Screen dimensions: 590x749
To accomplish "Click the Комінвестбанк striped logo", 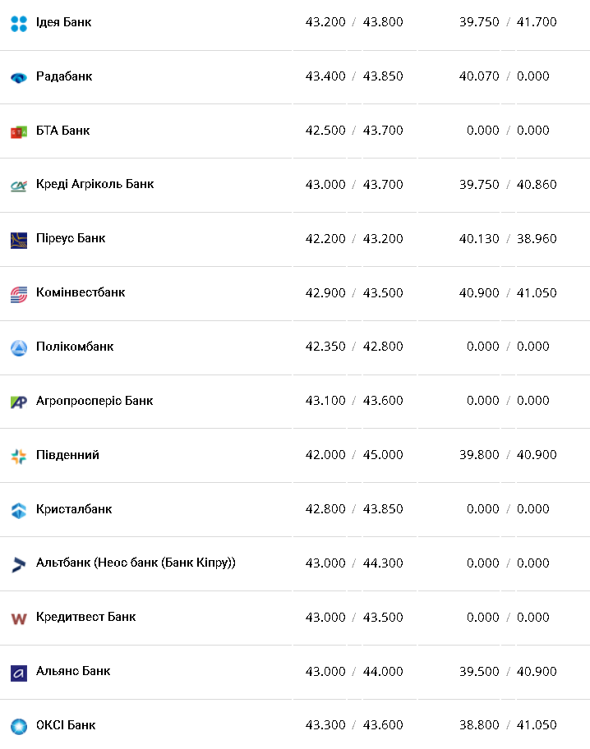I will [x=19, y=294].
